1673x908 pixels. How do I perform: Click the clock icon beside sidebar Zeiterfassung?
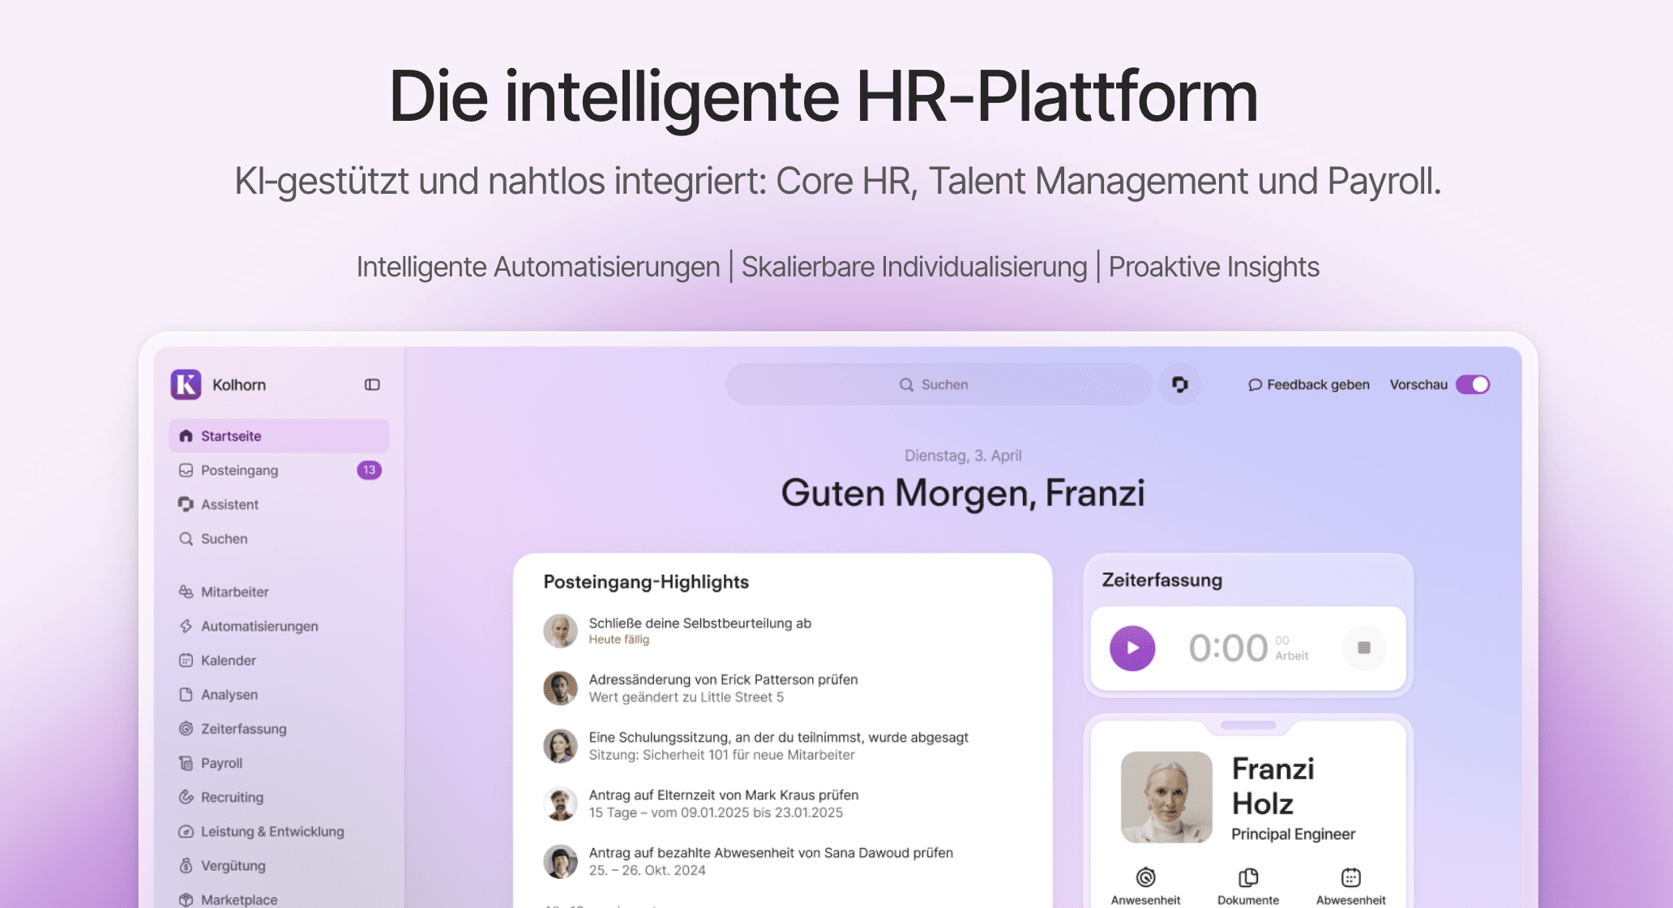(186, 729)
